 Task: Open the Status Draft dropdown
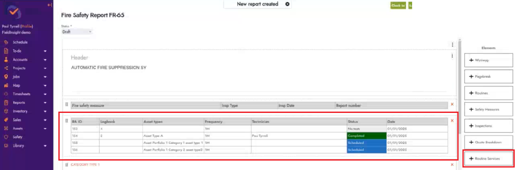(77, 32)
